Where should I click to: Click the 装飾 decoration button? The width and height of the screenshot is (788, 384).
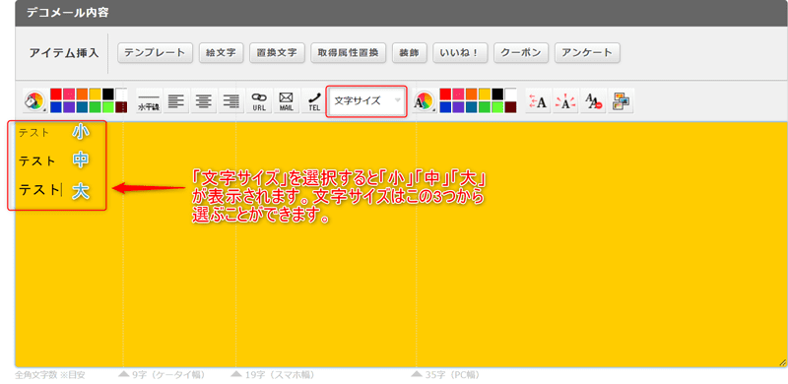(409, 53)
